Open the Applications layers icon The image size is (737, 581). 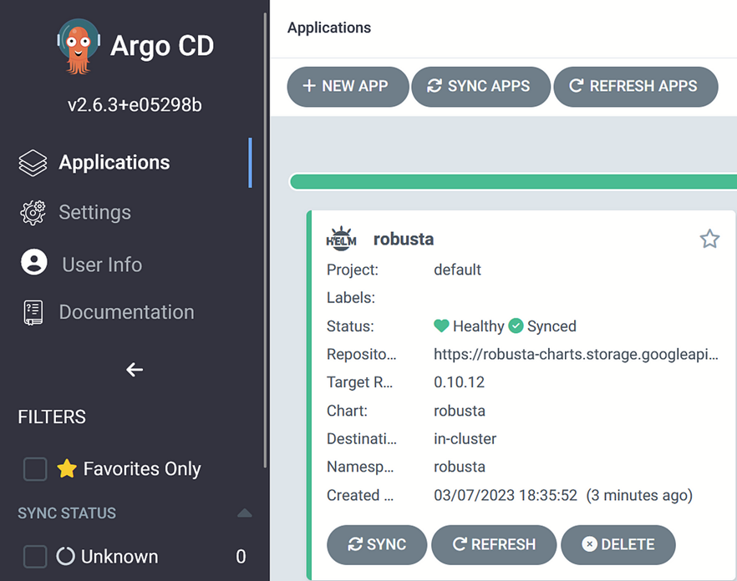coord(33,163)
